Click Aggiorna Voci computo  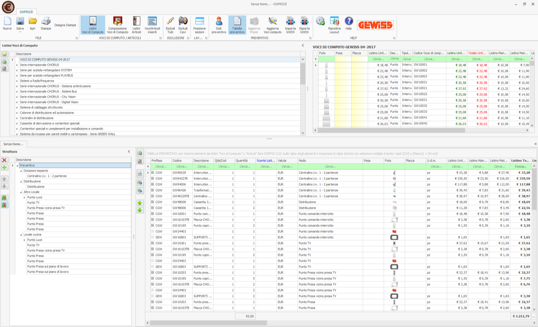[273, 25]
